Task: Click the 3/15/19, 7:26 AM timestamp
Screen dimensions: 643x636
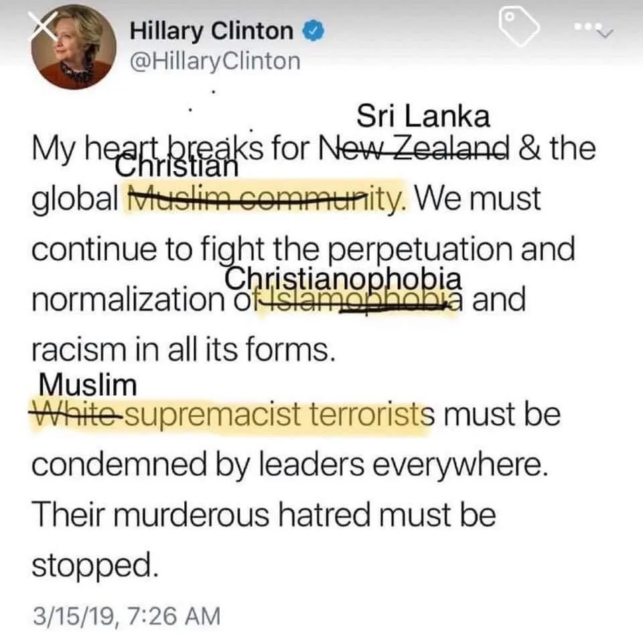Action: pyautogui.click(x=127, y=616)
